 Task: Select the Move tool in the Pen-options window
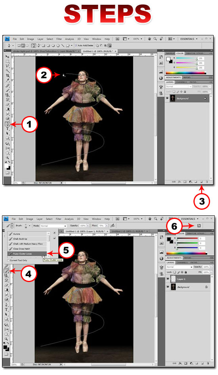[8, 56]
